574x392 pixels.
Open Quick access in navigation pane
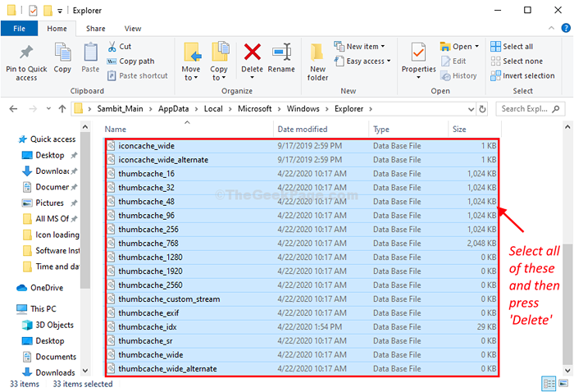[48, 139]
